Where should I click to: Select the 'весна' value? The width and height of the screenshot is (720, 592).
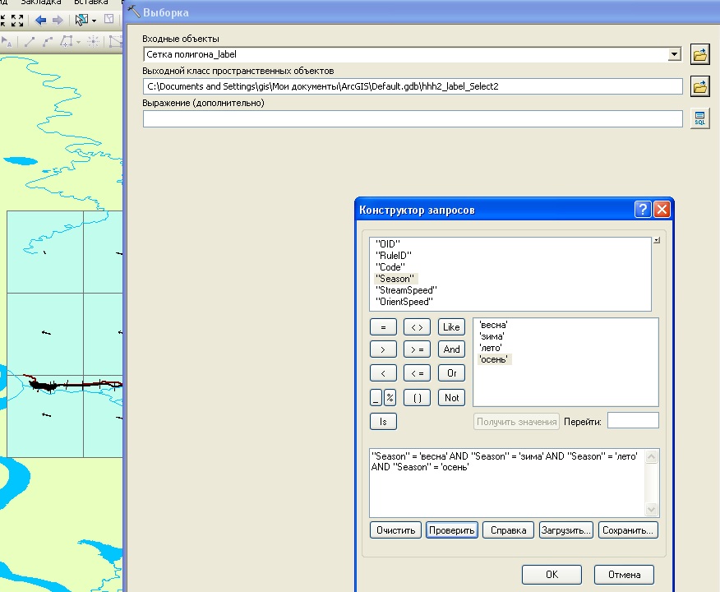(493, 325)
